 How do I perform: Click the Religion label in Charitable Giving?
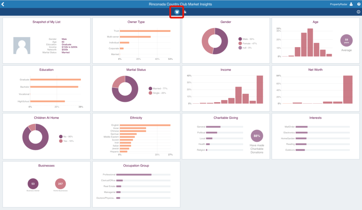[201, 150]
